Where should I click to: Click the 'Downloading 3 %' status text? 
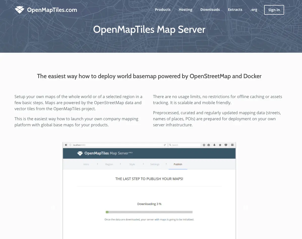pyautogui.click(x=149, y=204)
